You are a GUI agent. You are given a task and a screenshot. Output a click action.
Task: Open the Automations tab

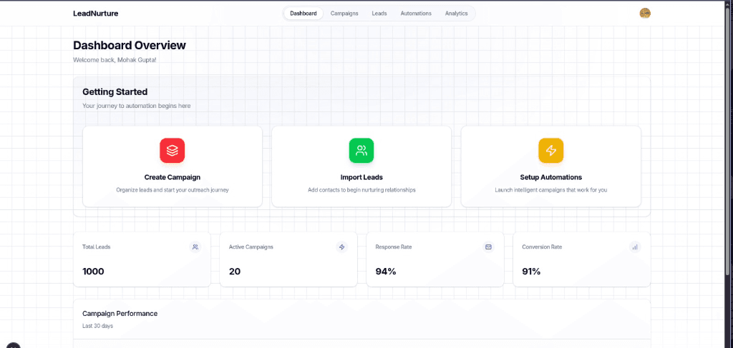[x=416, y=14]
